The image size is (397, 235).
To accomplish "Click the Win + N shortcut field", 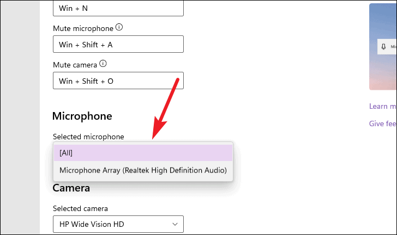I will [118, 8].
